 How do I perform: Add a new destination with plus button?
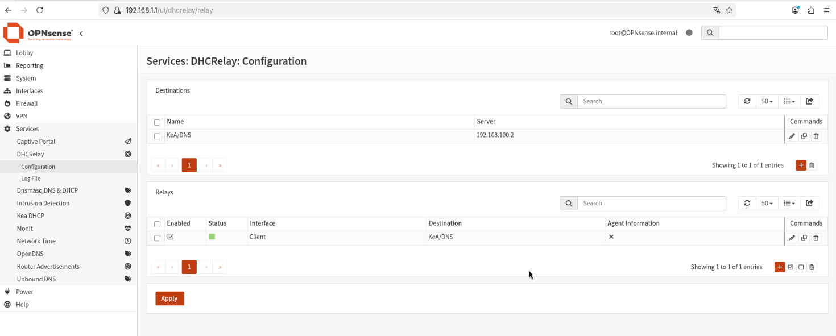click(x=801, y=165)
